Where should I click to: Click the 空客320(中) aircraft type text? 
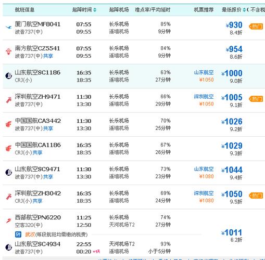pyautogui.click(x=29, y=225)
